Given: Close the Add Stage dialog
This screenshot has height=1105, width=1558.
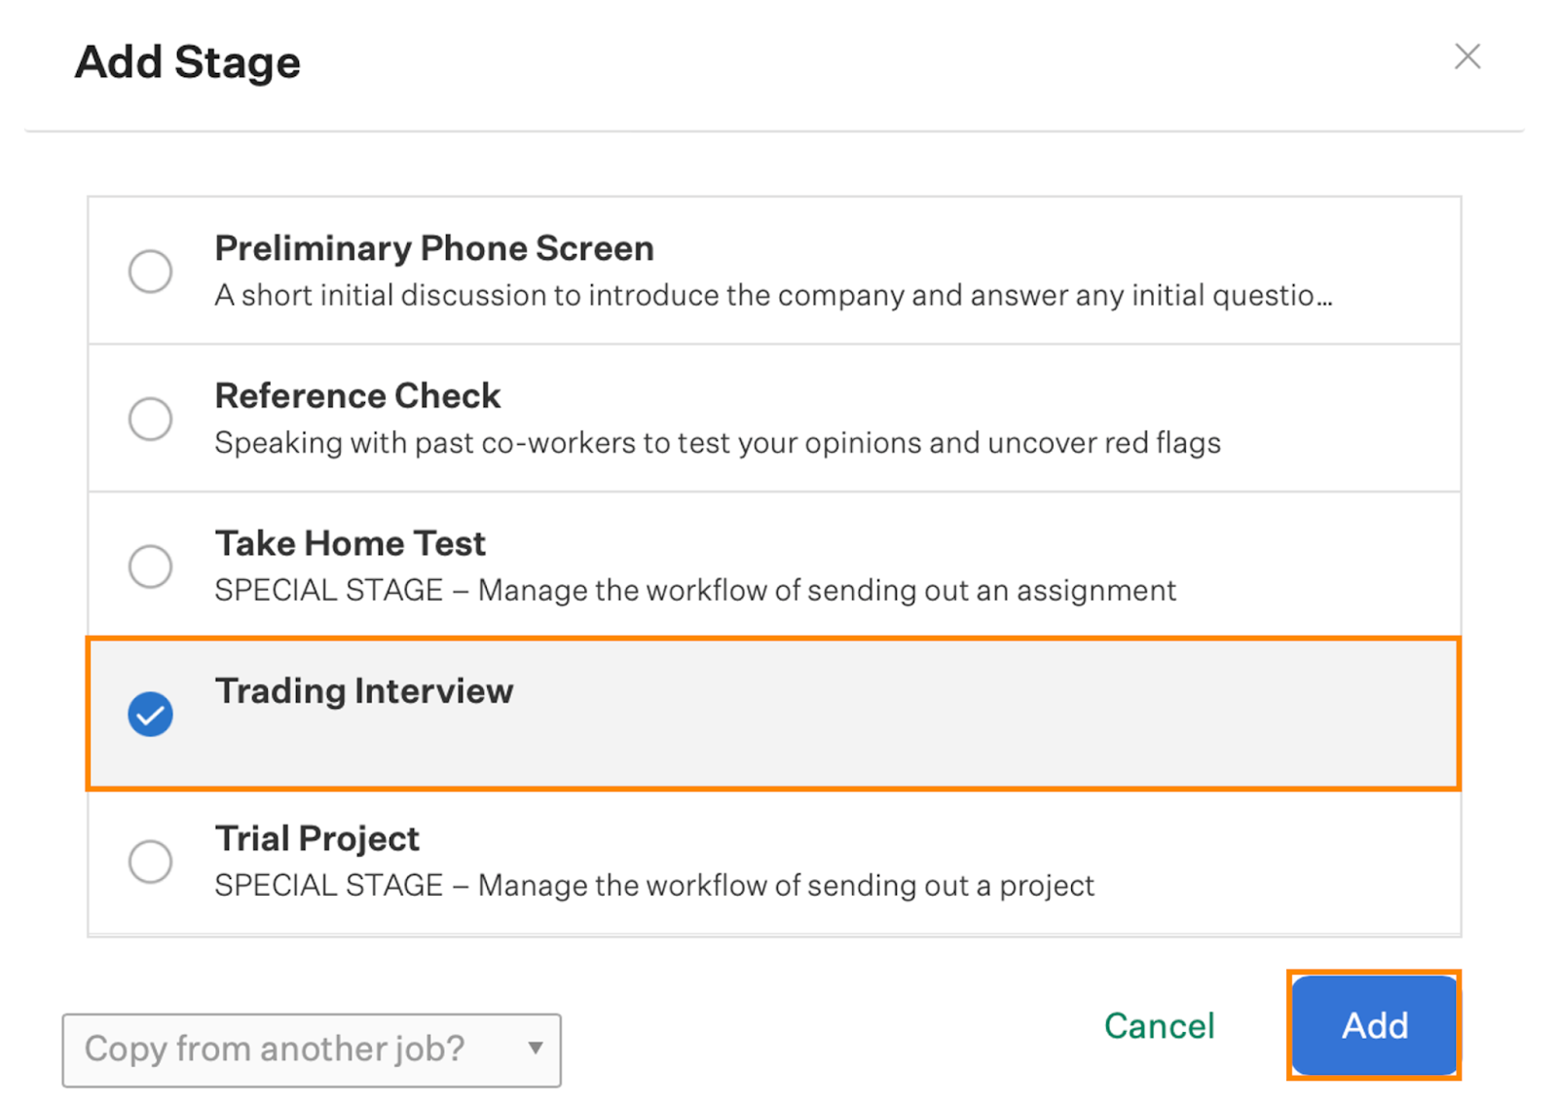Looking at the screenshot, I should pos(1466,56).
